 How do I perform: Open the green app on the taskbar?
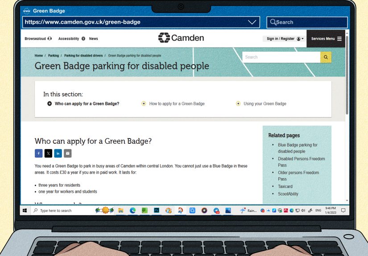pos(145,211)
